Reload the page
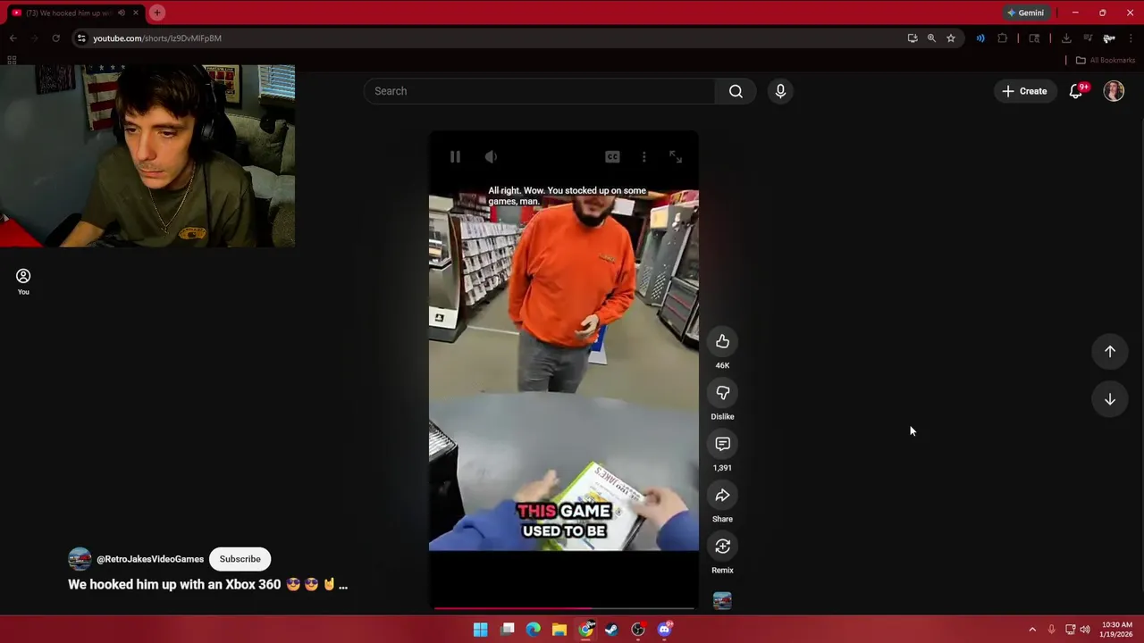This screenshot has width=1144, height=643. [x=55, y=38]
